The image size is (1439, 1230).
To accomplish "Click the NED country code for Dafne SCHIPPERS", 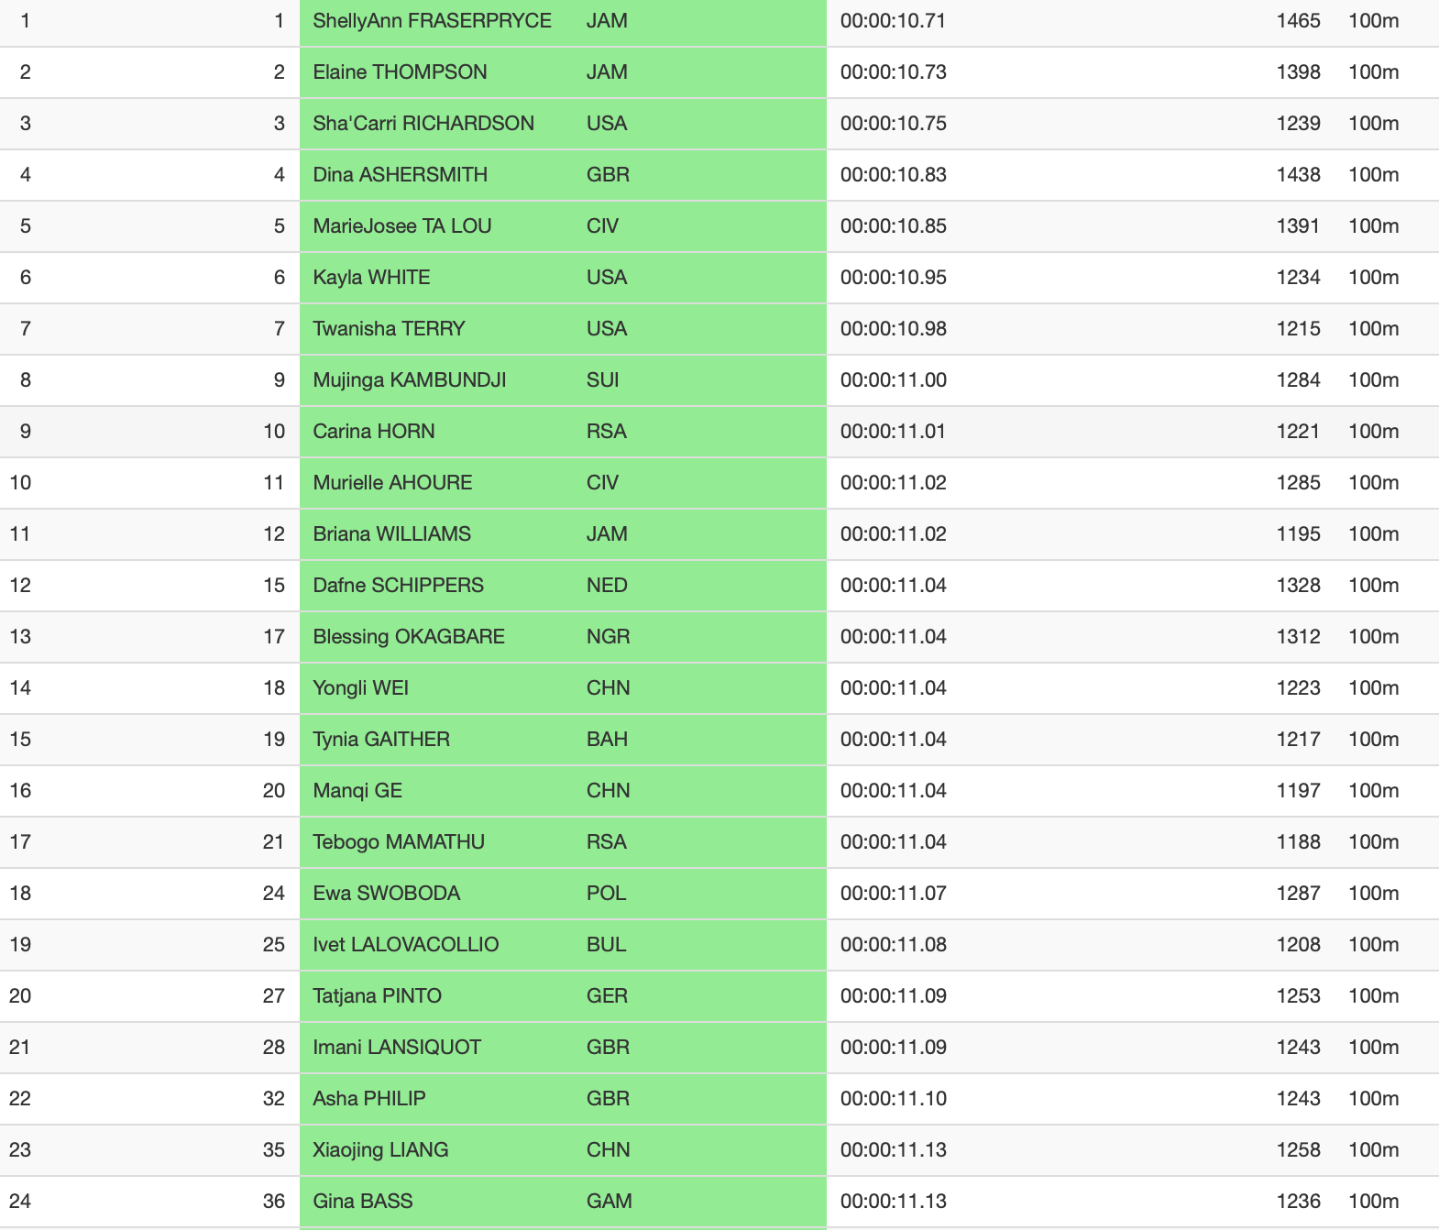I will click(x=607, y=586).
